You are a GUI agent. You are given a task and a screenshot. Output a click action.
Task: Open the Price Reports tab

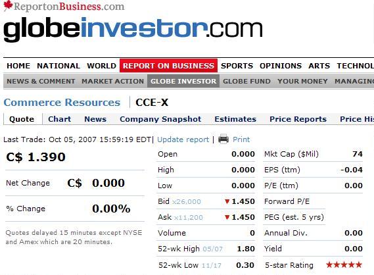298,119
